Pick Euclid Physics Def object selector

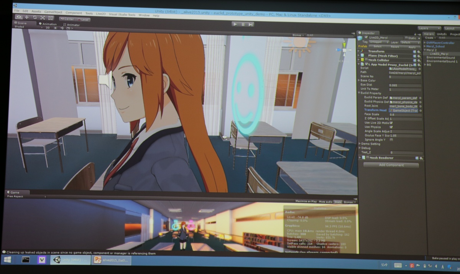pos(420,102)
